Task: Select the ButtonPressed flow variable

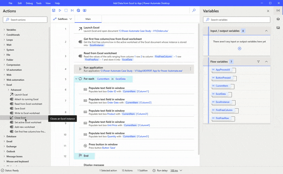Action: pyautogui.click(x=223, y=78)
